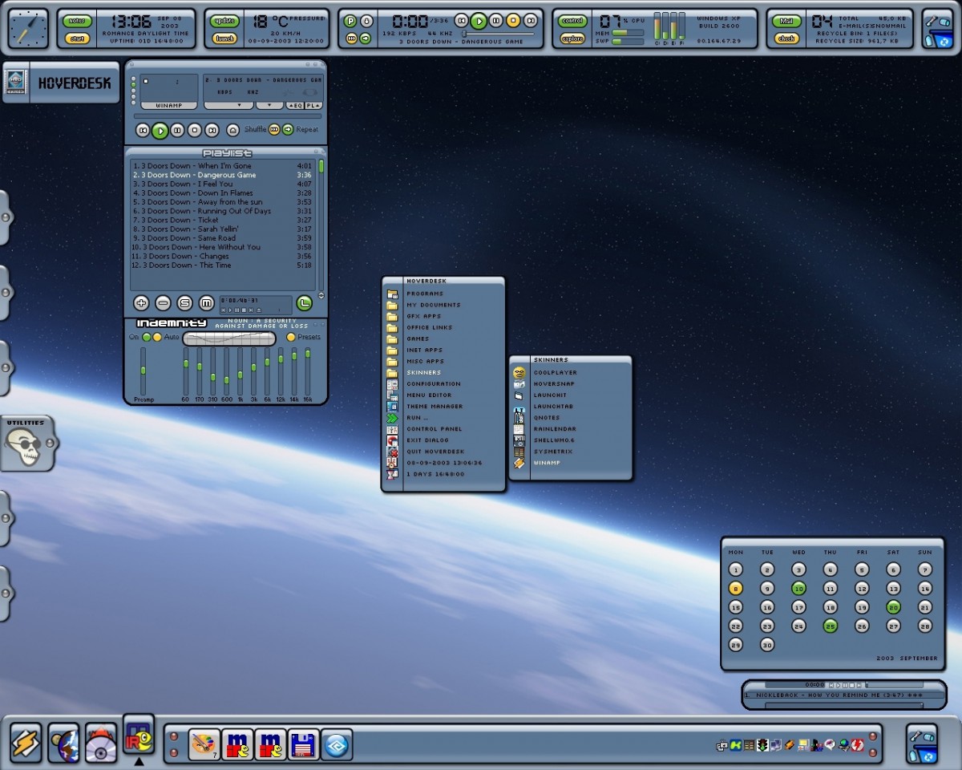Open the blue round arrow taskbar app
962x770 pixels.
coord(337,745)
